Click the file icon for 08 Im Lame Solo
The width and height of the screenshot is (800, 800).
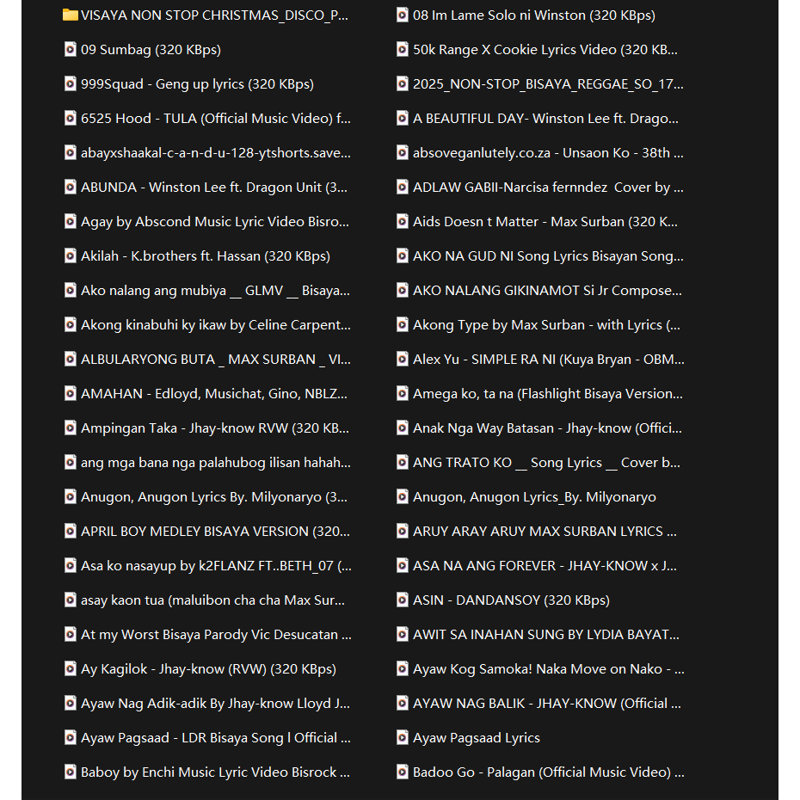pyautogui.click(x=403, y=15)
